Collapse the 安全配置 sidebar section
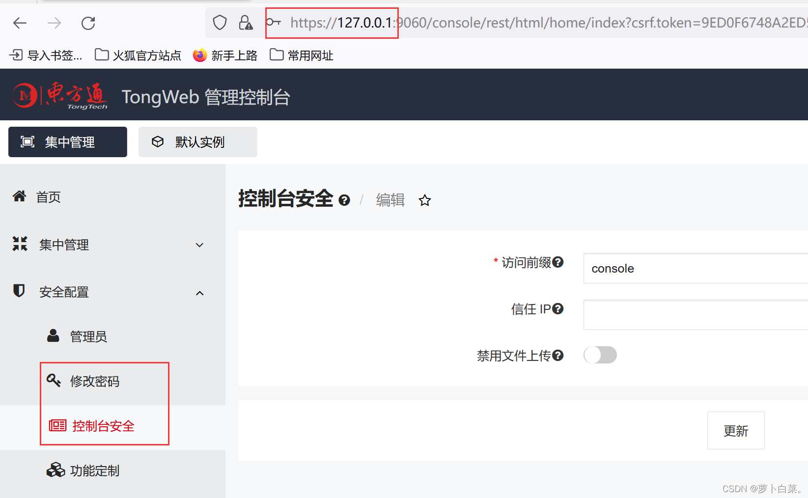 199,292
